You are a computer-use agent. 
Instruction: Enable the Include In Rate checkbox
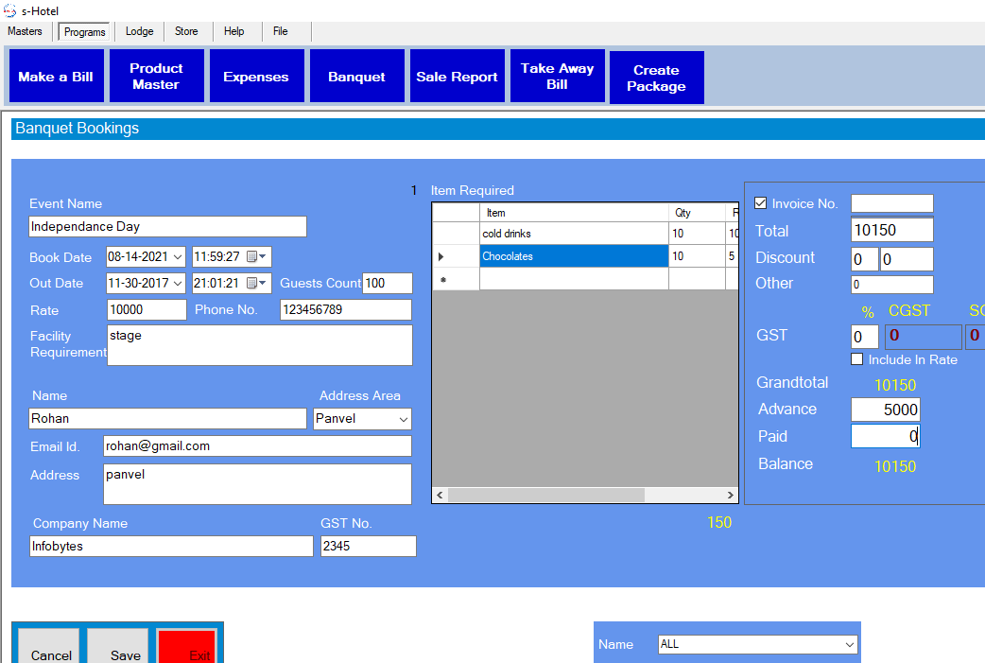[x=857, y=359]
